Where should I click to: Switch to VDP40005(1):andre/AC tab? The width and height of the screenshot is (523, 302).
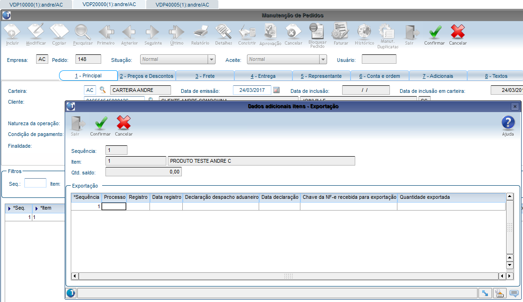[182, 5]
